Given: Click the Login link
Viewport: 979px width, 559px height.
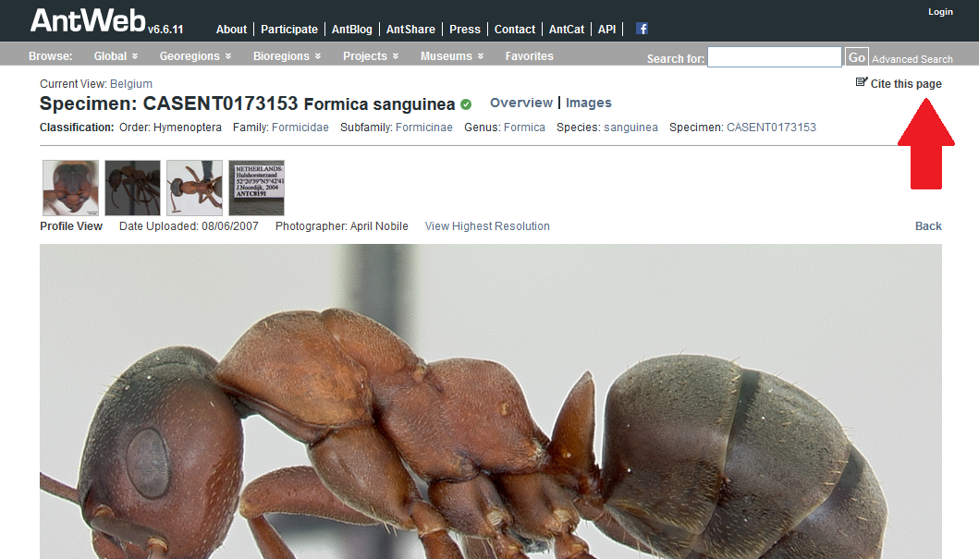Looking at the screenshot, I should tap(940, 12).
